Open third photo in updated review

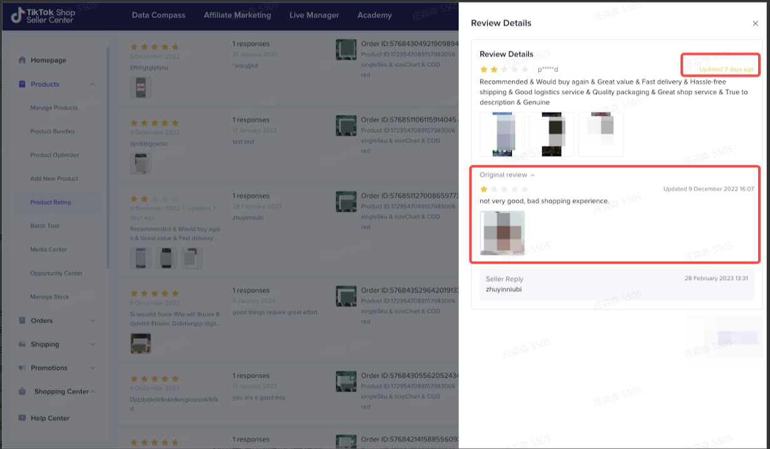coord(601,134)
